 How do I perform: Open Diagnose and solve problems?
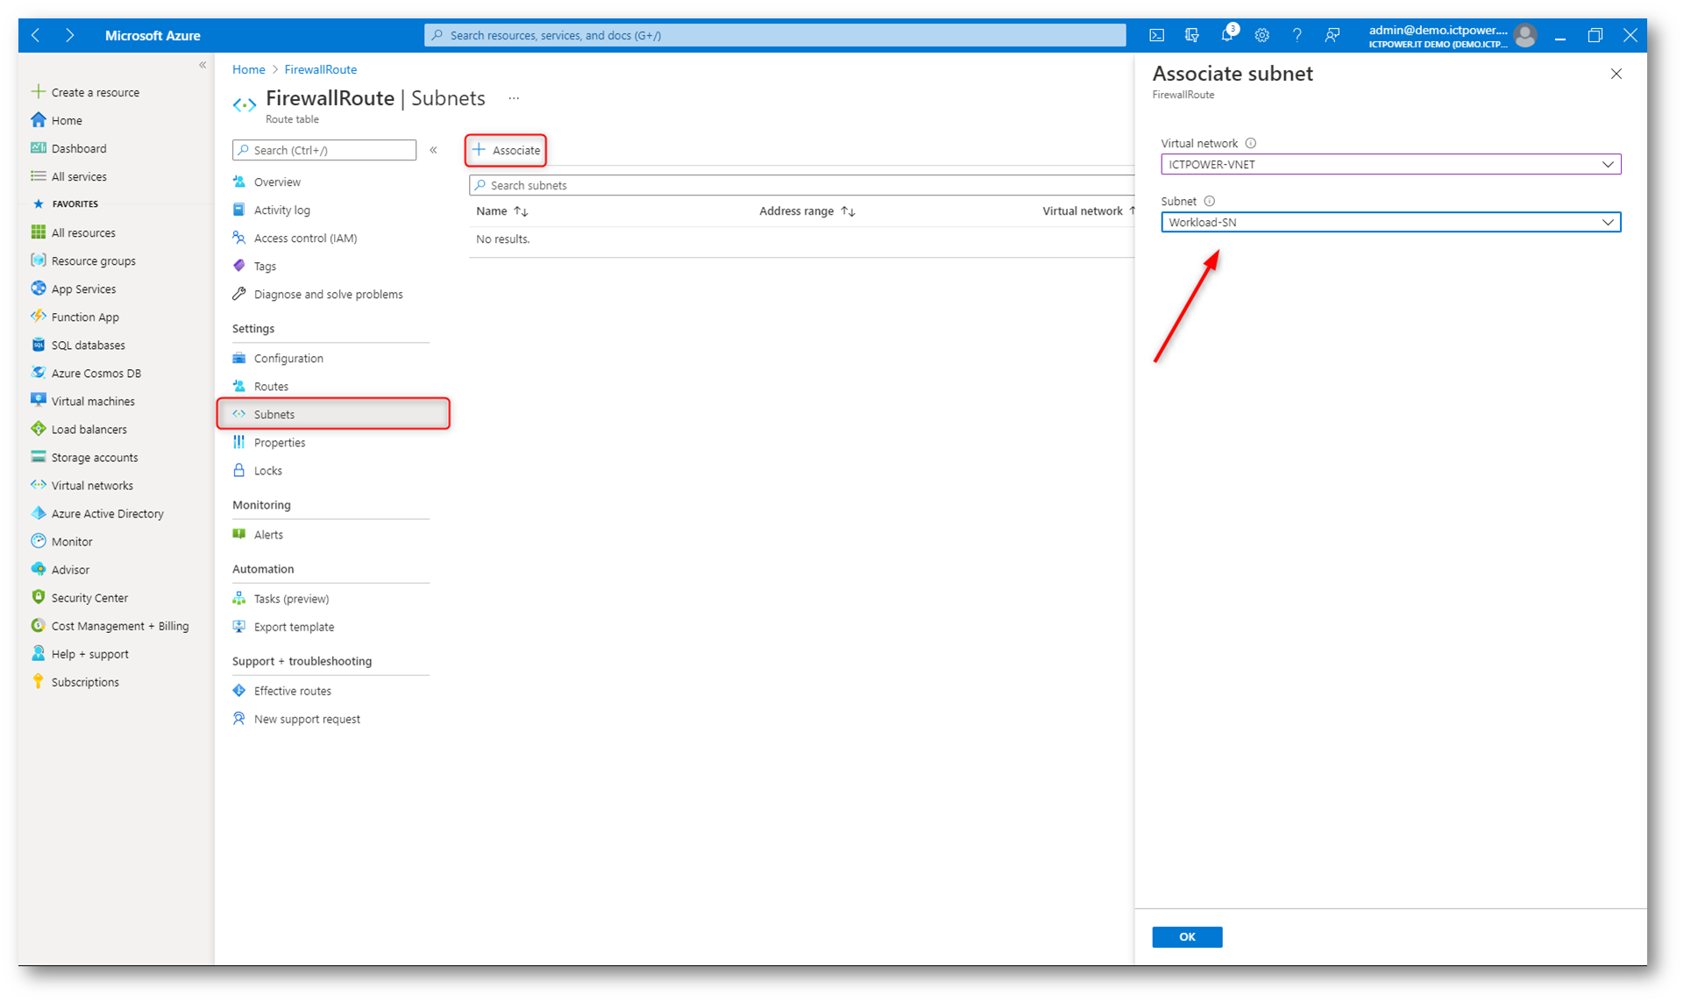pos(328,294)
